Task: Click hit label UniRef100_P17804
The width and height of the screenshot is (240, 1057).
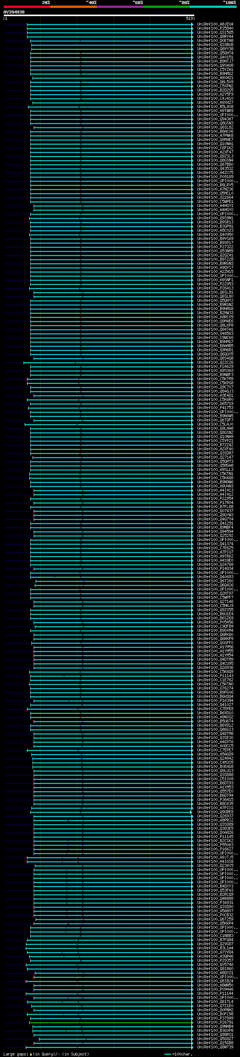Action: coord(215,503)
